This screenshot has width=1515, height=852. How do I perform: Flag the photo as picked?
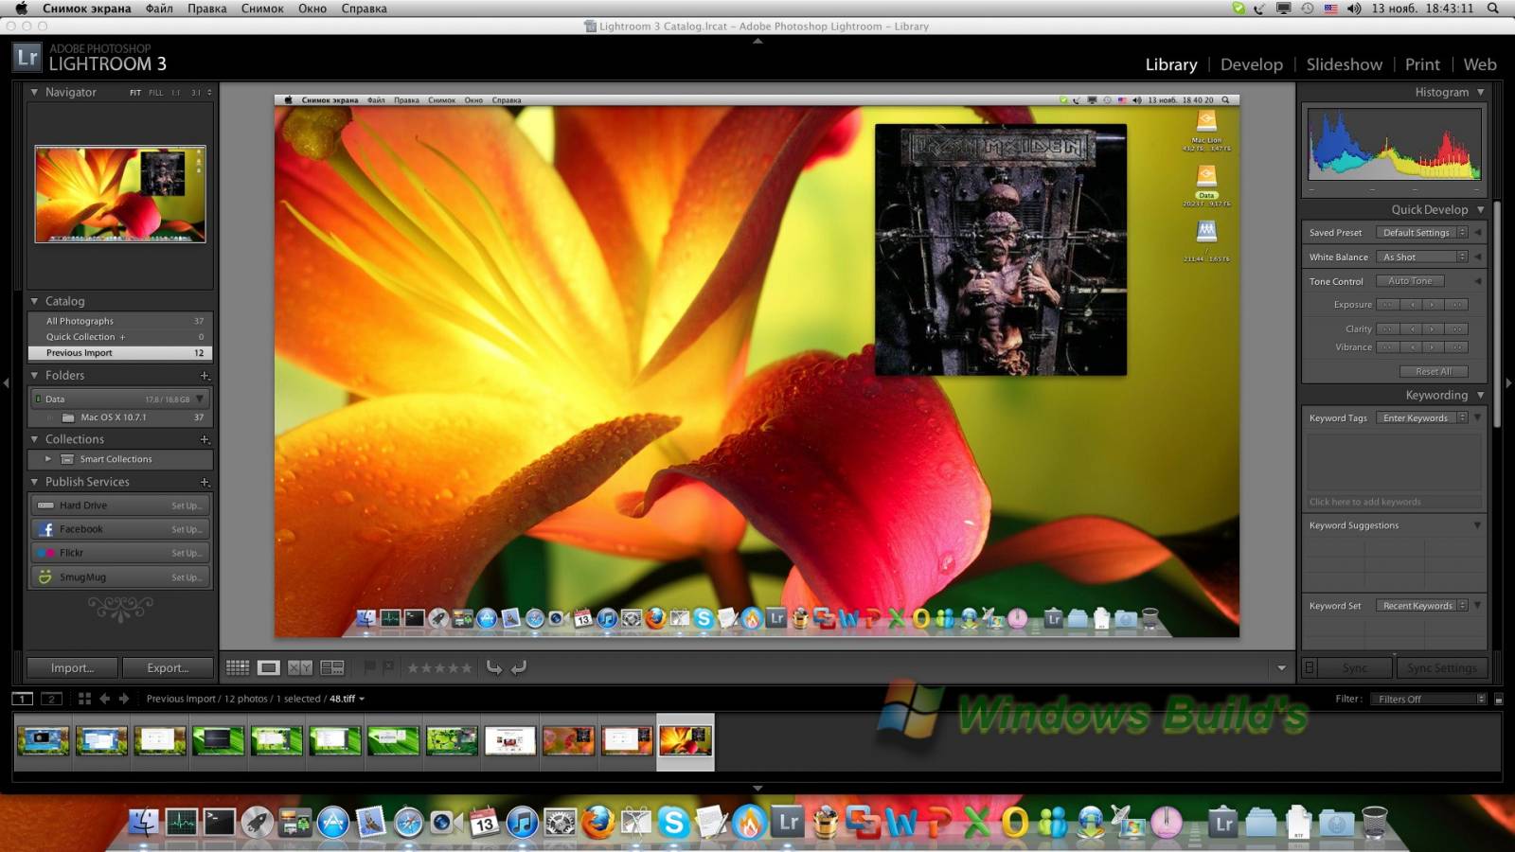coord(369,667)
